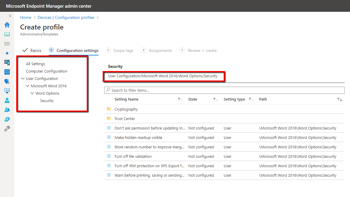Open Endpoint security shield icon
The height and width of the screenshot is (197, 350).
7,81
